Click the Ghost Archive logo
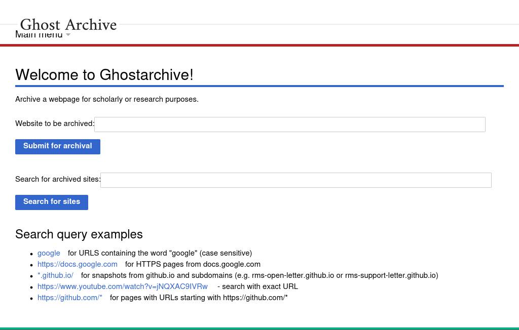The height and width of the screenshot is (330, 519). [68, 24]
